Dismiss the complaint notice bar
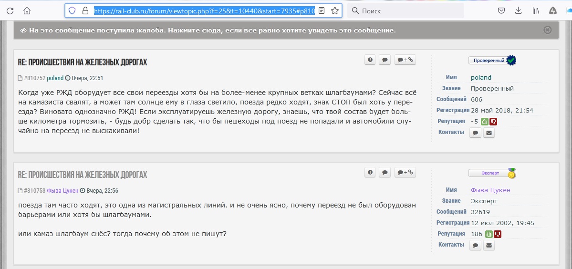 click(547, 30)
